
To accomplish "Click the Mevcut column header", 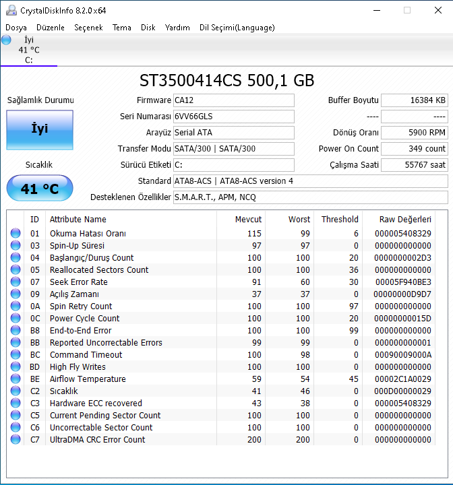I will [x=241, y=220].
